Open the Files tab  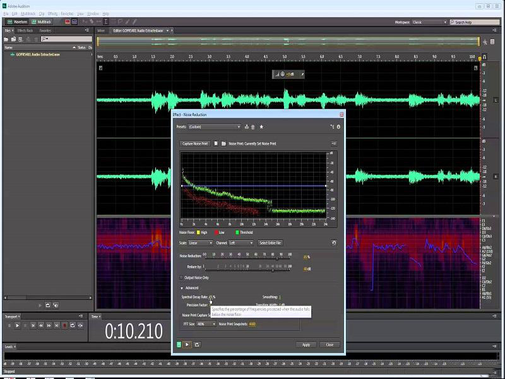(7, 30)
